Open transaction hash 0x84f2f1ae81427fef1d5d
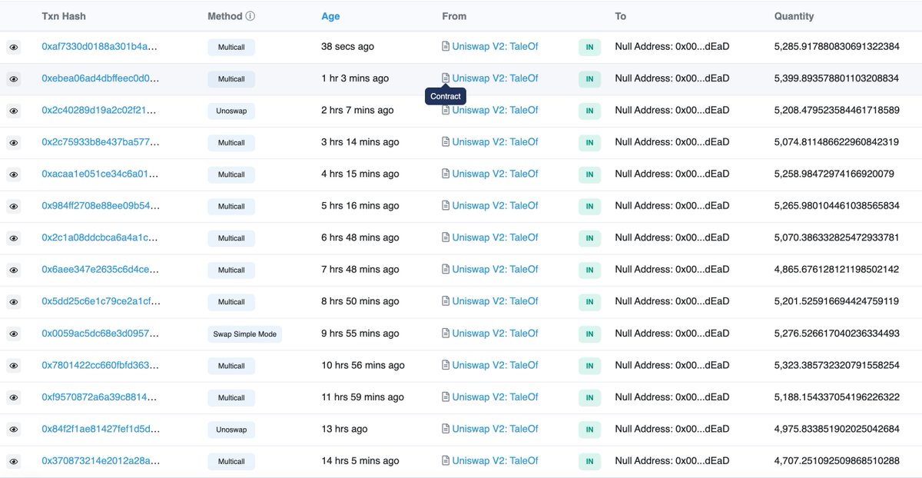Viewport: 922px width, 478px height. [100, 429]
